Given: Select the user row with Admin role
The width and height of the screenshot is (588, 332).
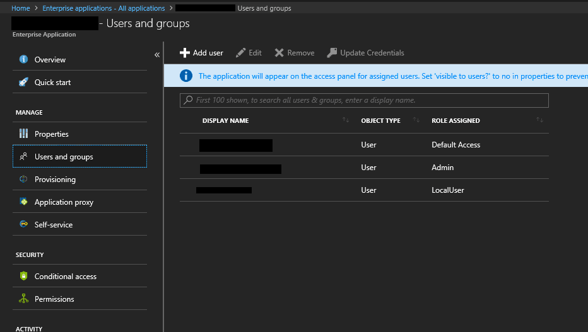Looking at the screenshot, I should 364,168.
